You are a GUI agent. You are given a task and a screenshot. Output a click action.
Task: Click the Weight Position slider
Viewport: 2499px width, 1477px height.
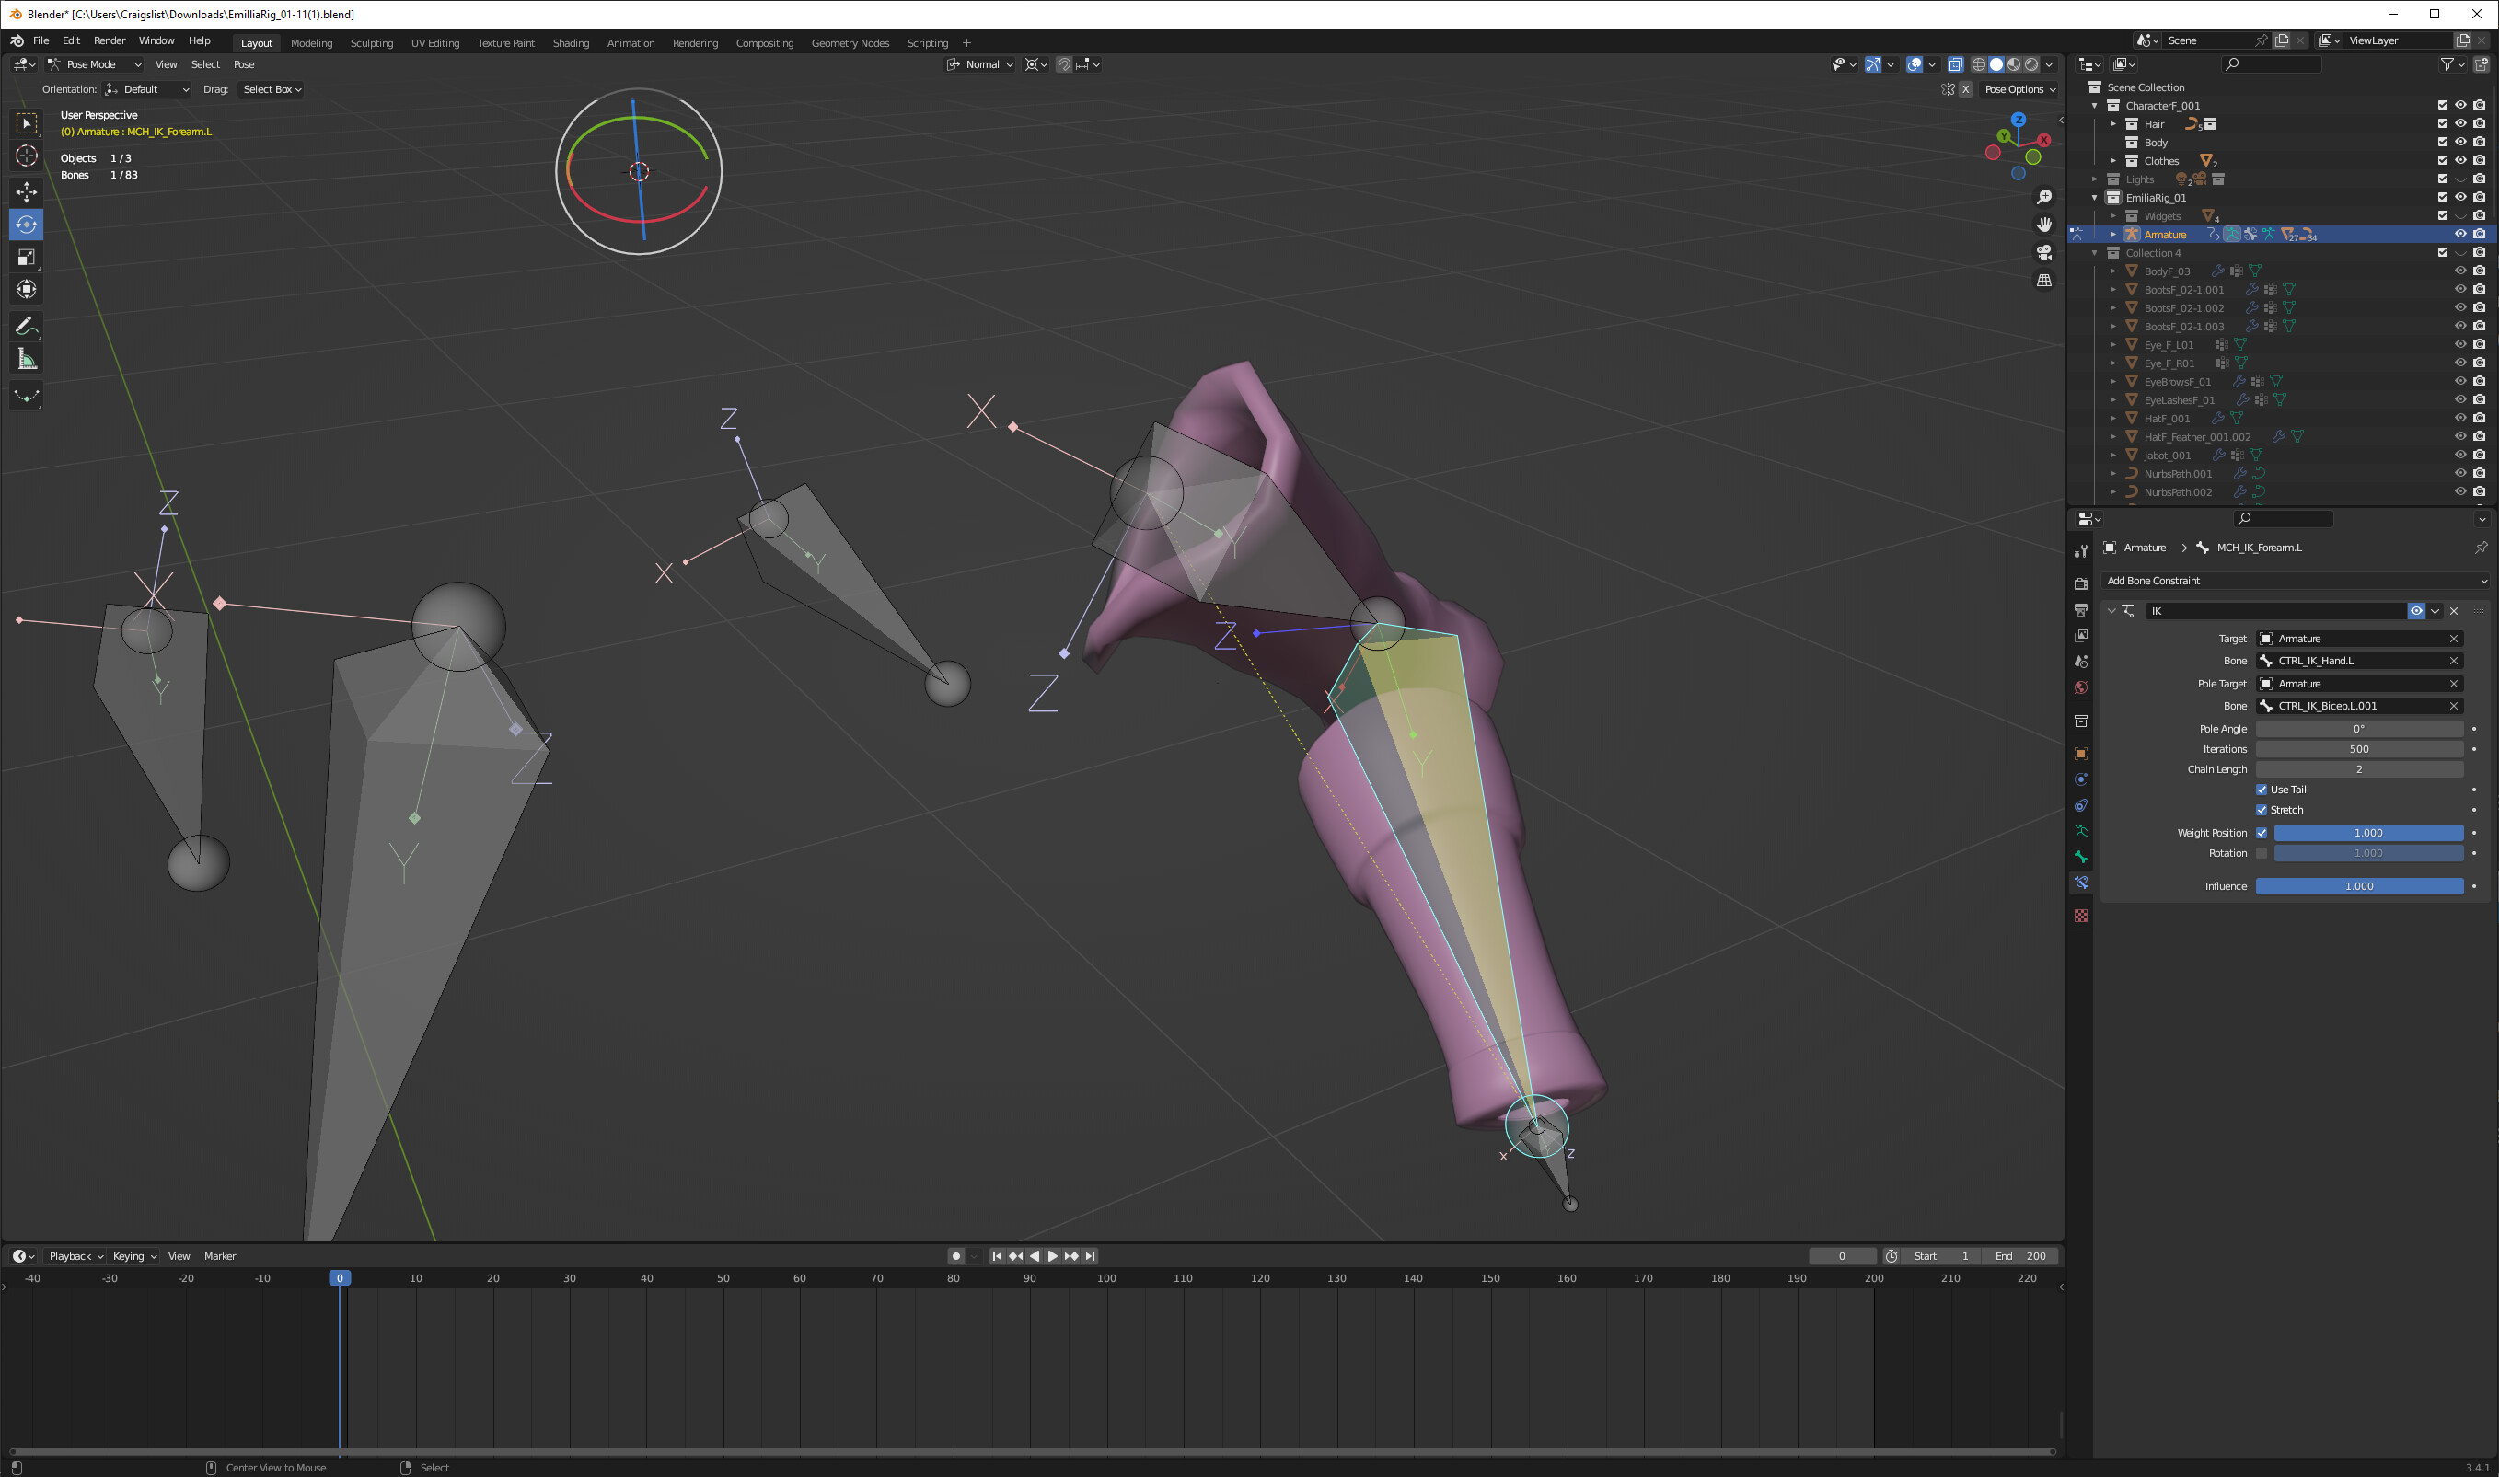tap(2367, 832)
